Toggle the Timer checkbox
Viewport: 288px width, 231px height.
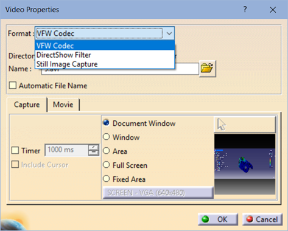point(15,151)
